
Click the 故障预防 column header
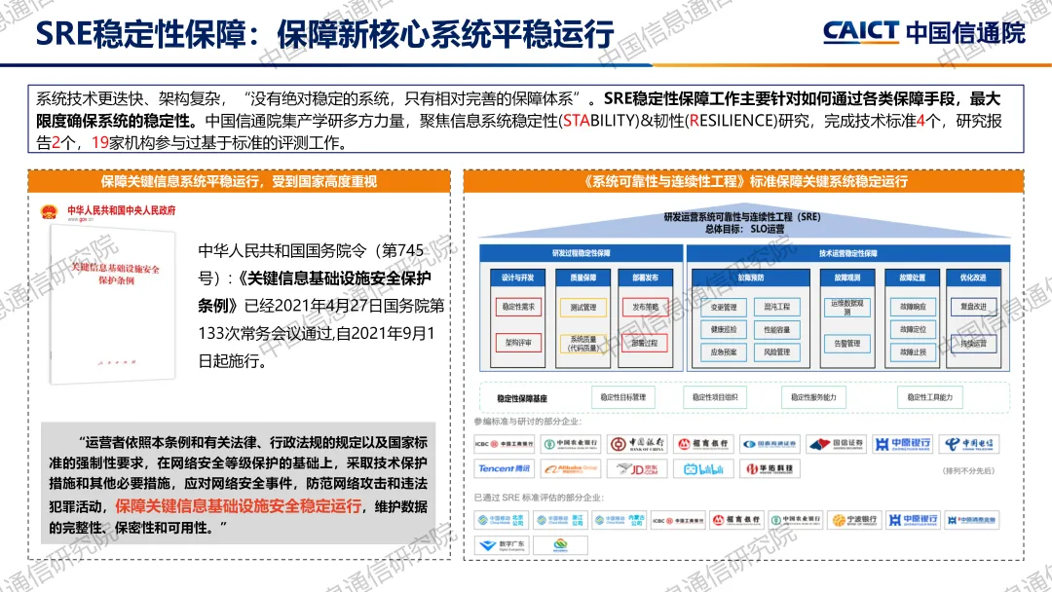(x=751, y=277)
